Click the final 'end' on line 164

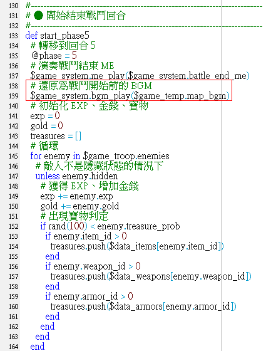(38, 347)
